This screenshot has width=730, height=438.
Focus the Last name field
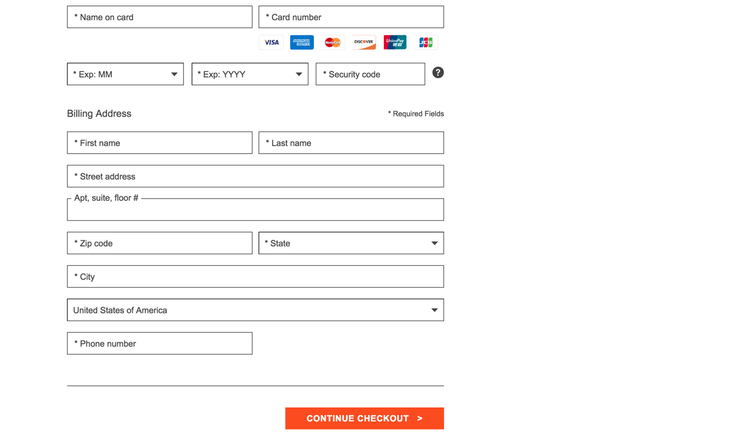click(x=351, y=143)
